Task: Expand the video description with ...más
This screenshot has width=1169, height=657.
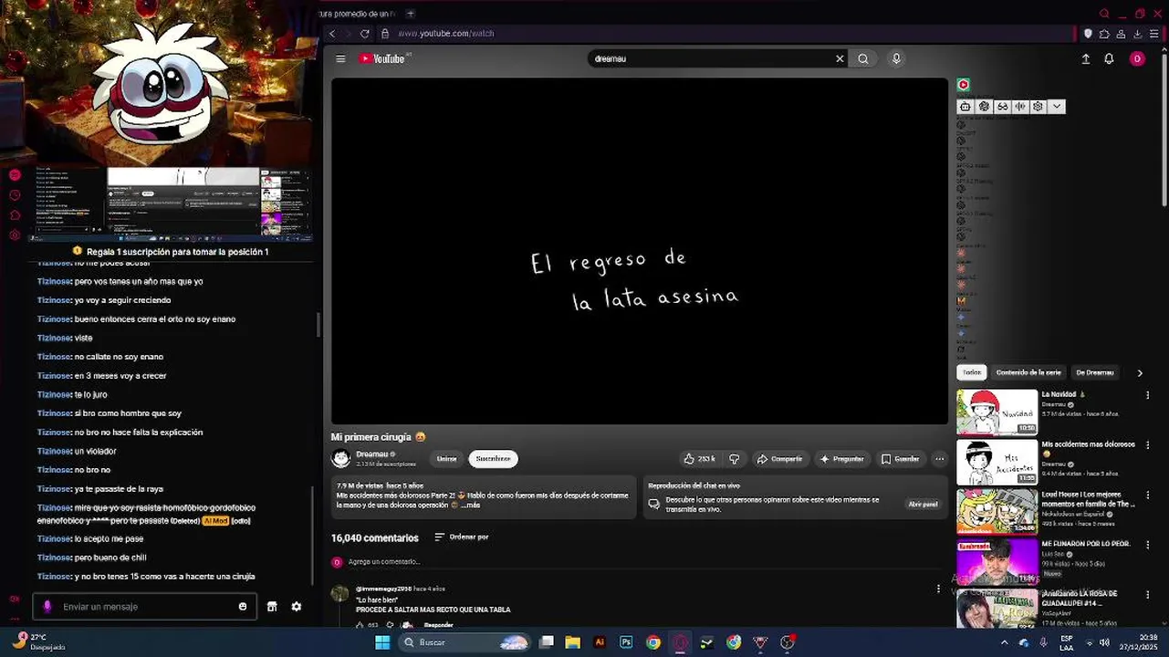Action: click(471, 506)
